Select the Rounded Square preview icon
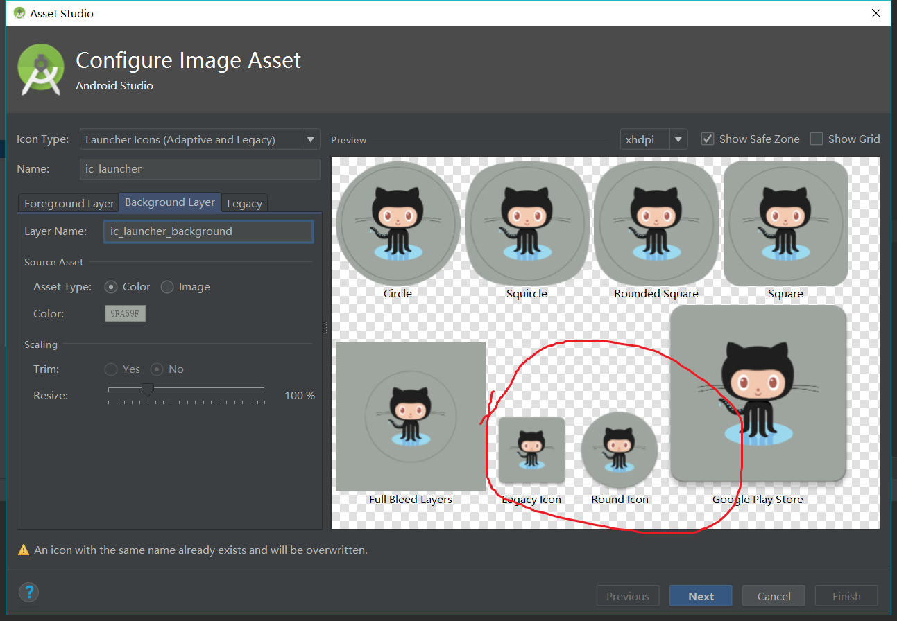 pyautogui.click(x=656, y=224)
